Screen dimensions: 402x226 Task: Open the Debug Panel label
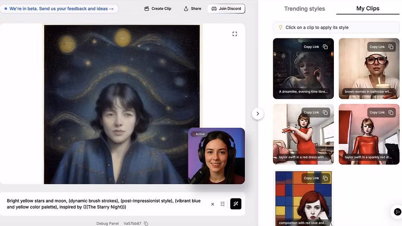click(x=108, y=223)
